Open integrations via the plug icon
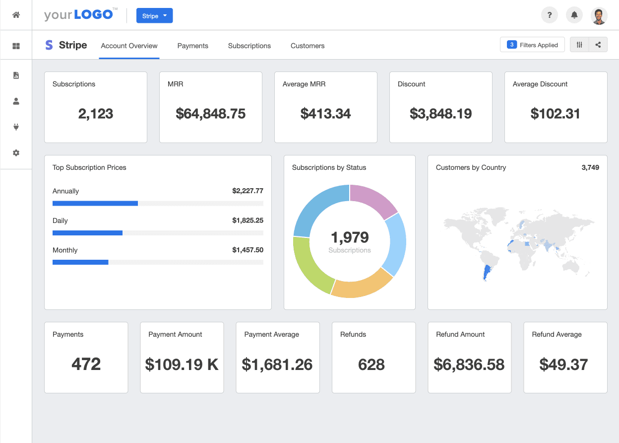 16,127
